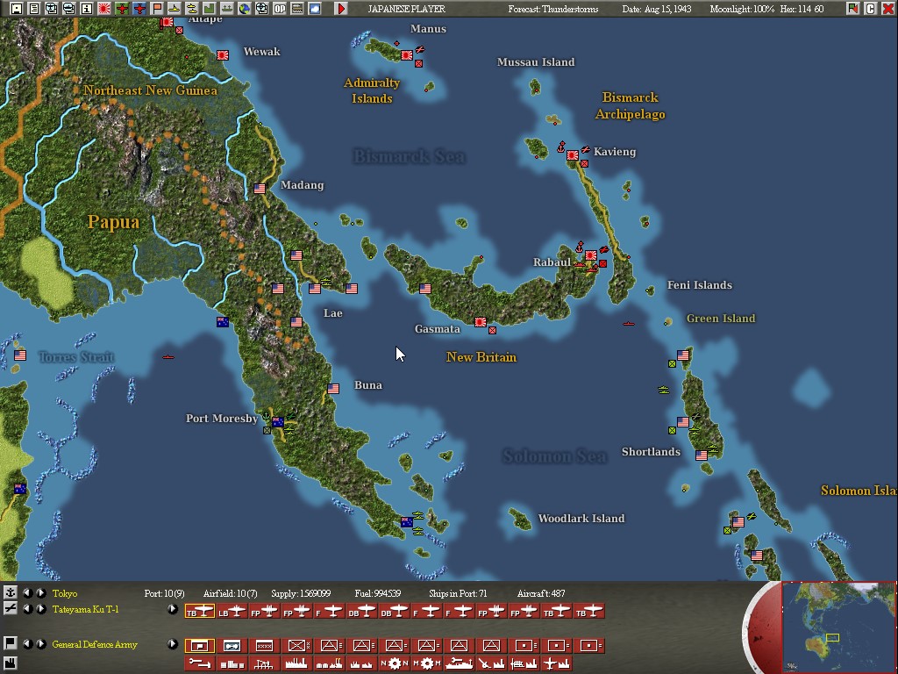The image size is (898, 674).
Task: Go to next base using right arrow beside Tokyo
Action: coord(41,592)
